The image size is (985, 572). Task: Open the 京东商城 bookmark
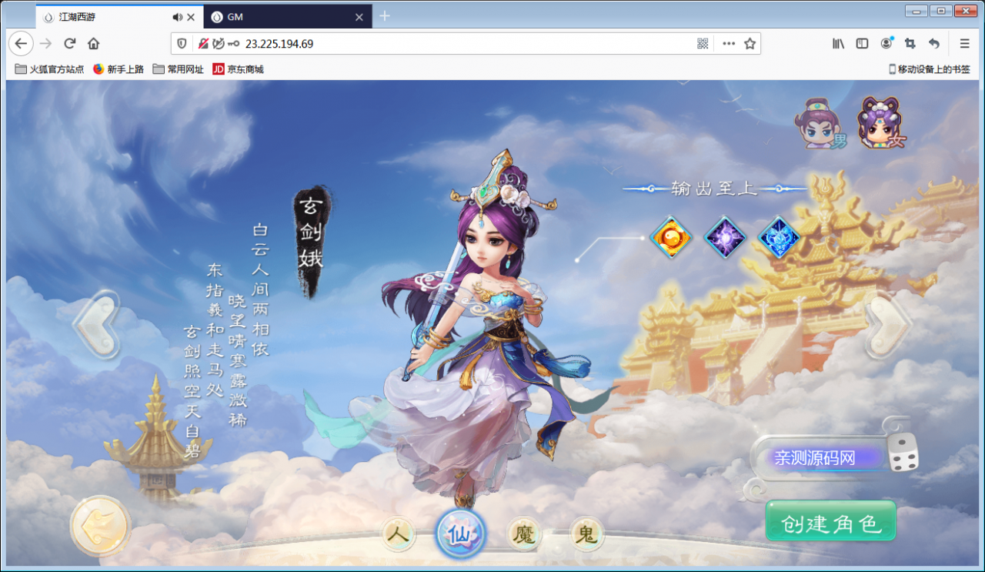(x=236, y=69)
